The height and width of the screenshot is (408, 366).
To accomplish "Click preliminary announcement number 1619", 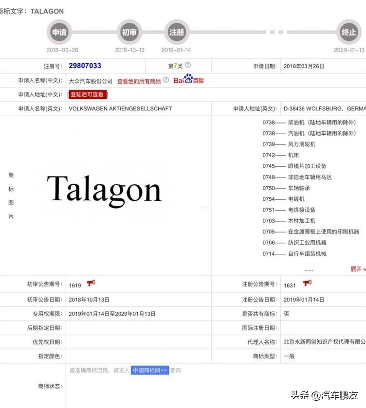I will [75, 285].
